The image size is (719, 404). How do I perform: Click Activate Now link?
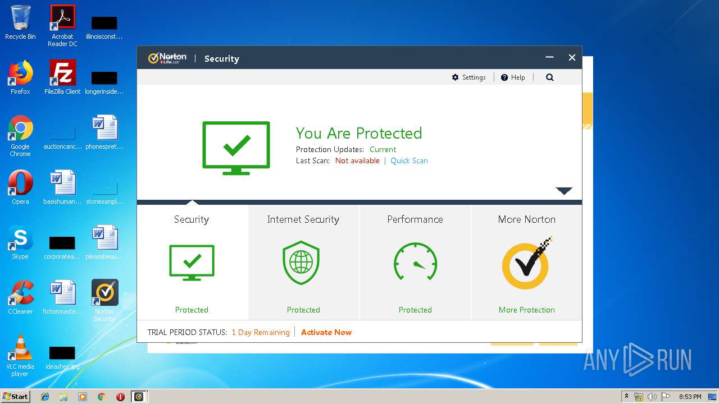tap(326, 332)
